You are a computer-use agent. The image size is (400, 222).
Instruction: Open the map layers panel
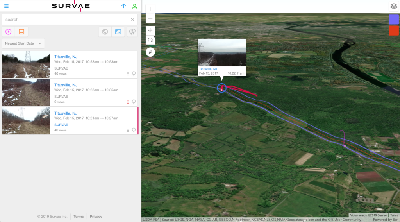tap(394, 6)
